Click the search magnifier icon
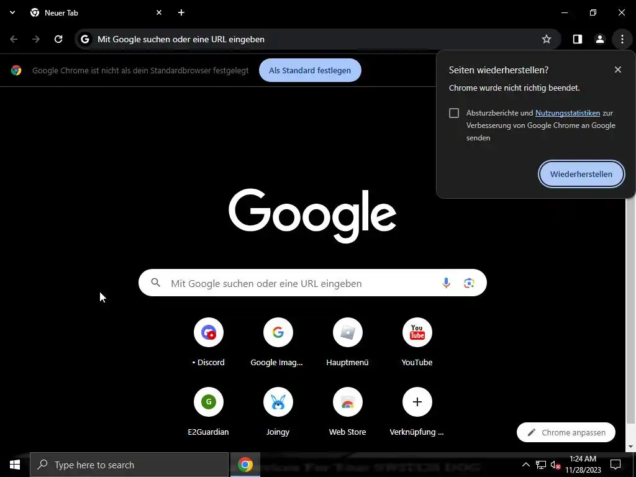 pos(156,283)
